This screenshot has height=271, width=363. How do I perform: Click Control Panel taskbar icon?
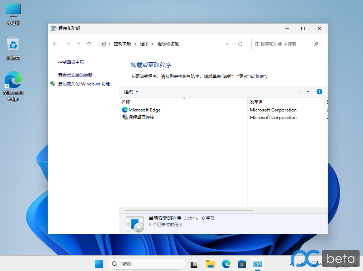click(258, 264)
